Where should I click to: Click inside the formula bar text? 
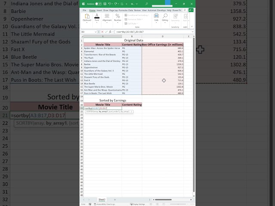(x=153, y=32)
